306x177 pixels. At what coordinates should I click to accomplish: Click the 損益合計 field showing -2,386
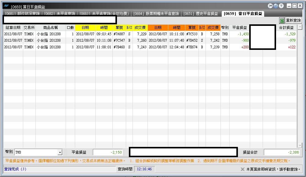tap(282, 152)
